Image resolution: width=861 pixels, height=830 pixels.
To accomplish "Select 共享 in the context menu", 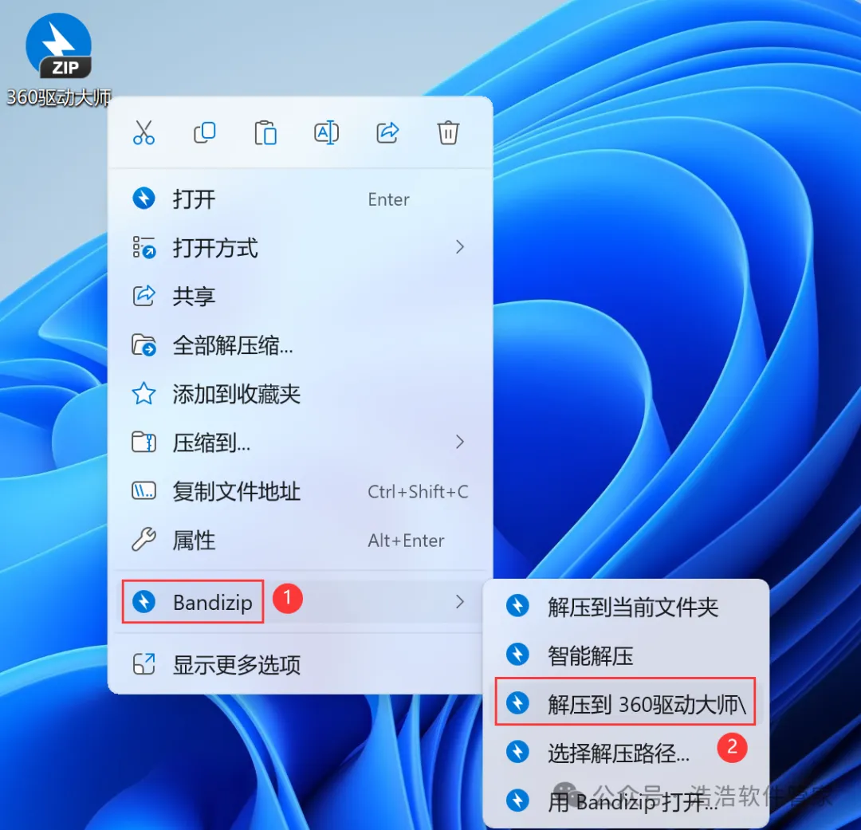I will pos(300,296).
